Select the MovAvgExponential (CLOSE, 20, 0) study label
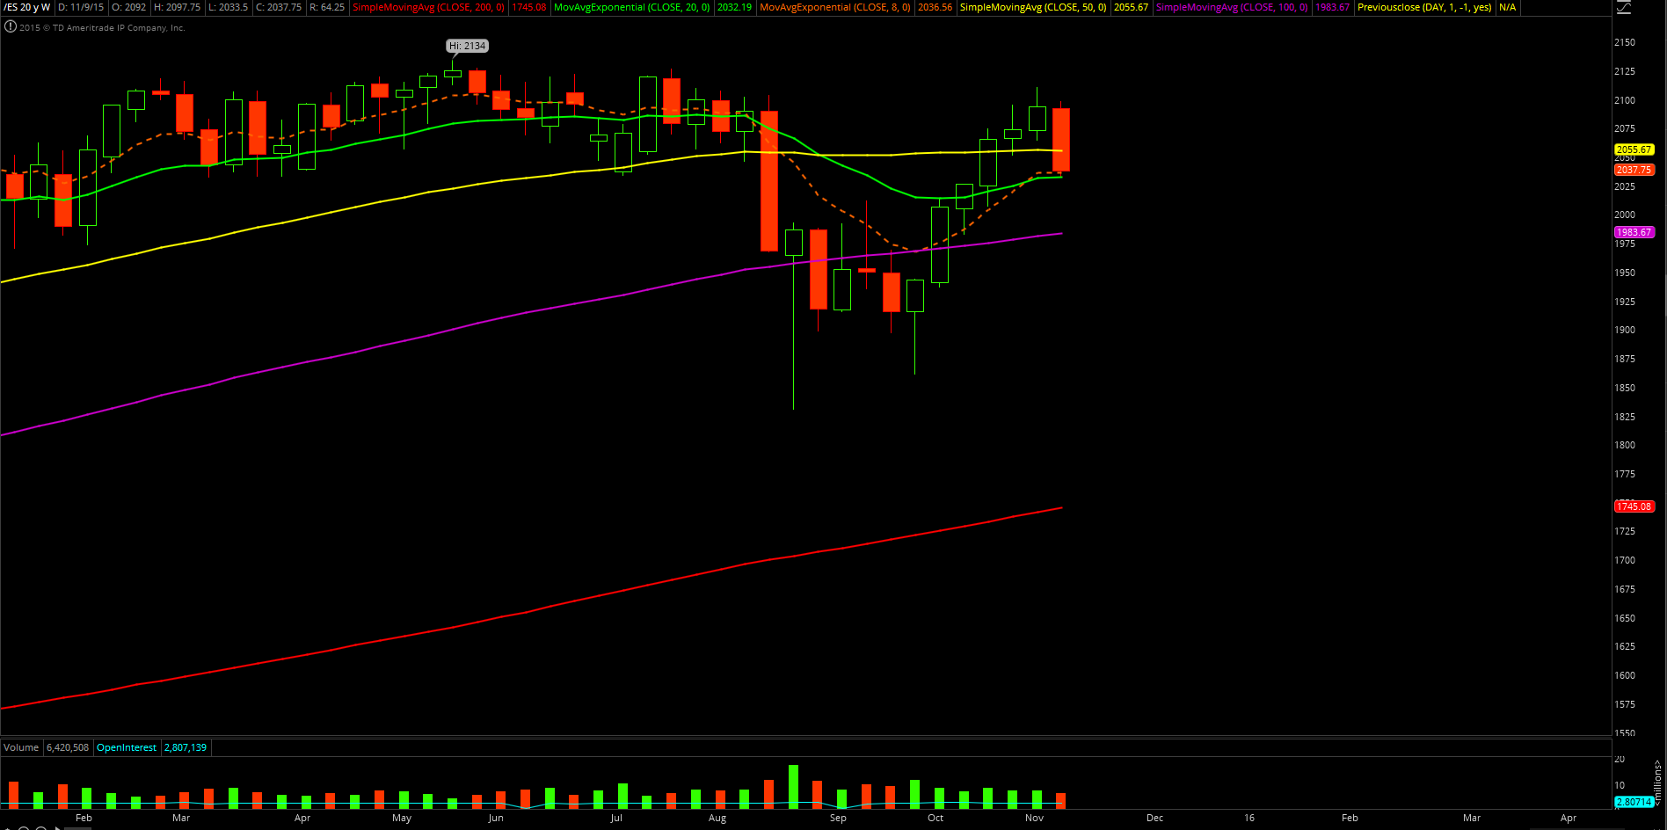Viewport: 1667px width, 830px height. coord(631,7)
